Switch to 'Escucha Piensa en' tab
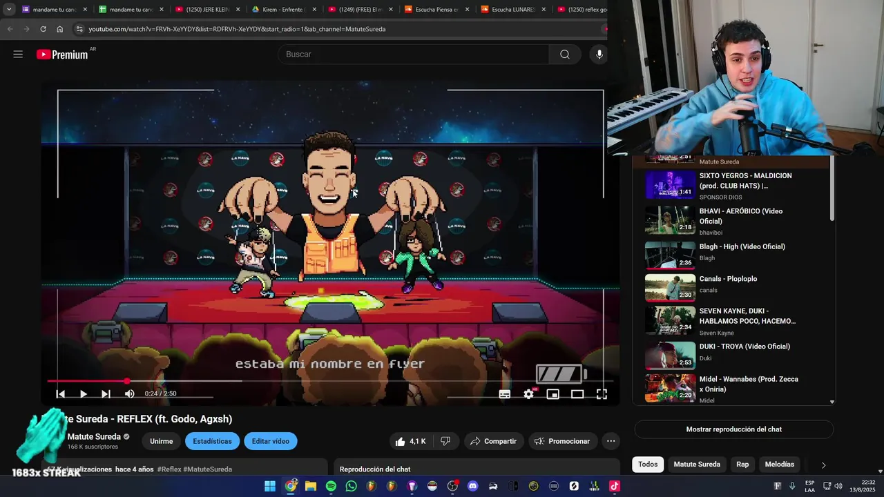 (437, 10)
